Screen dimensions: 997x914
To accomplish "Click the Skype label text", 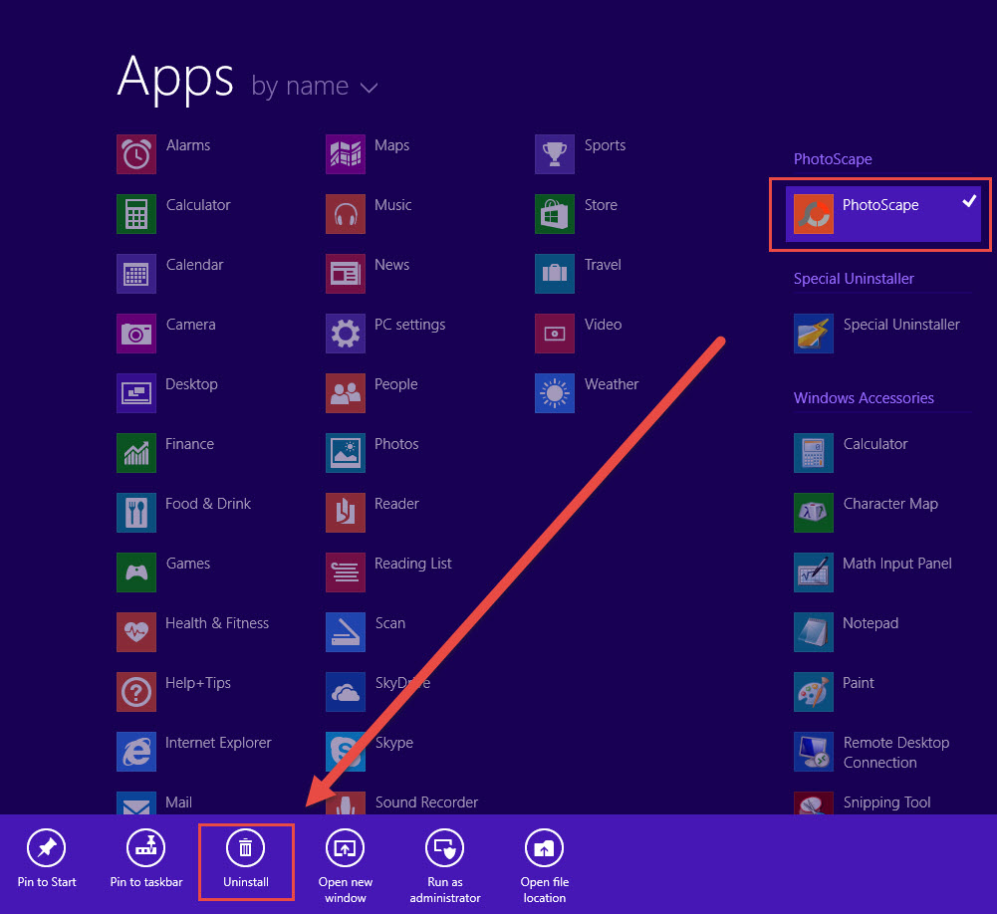I will coord(394,743).
